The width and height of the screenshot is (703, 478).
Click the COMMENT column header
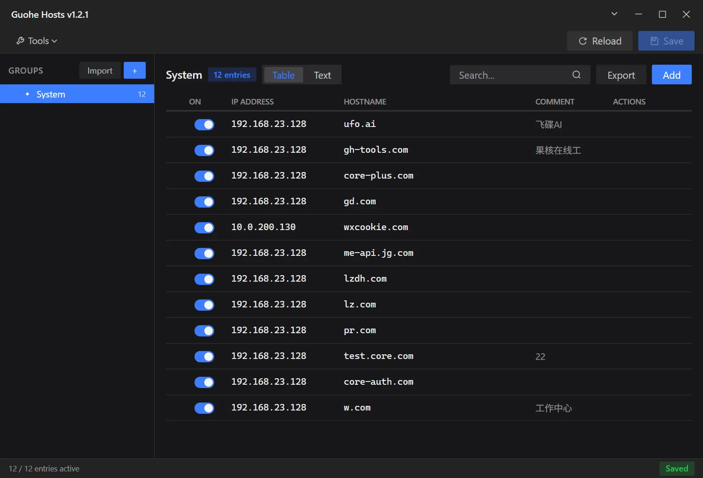click(554, 102)
